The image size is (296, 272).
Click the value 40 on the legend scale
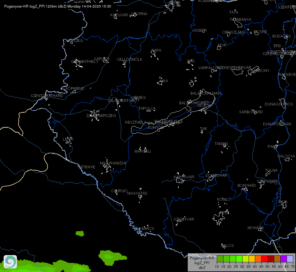pyautogui.click(x=255, y=267)
